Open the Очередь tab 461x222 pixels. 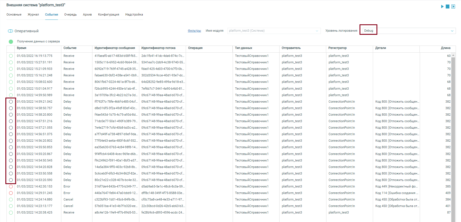tap(70, 15)
